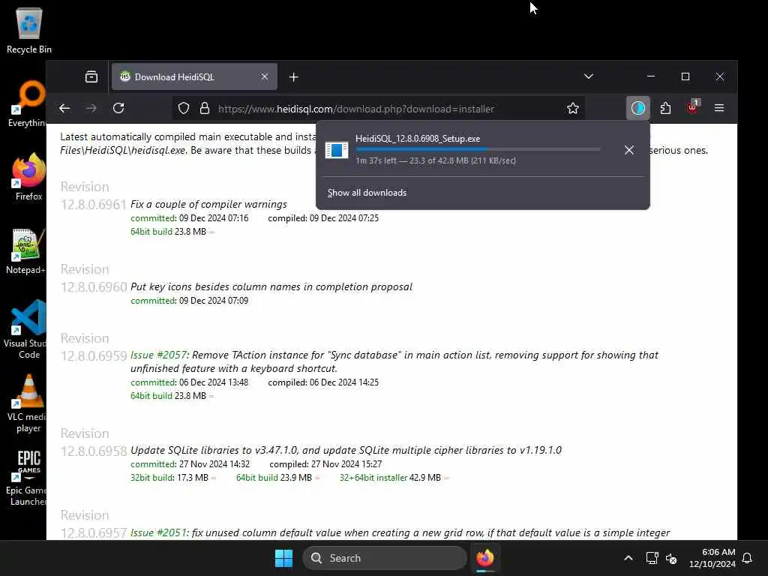768x576 pixels.
Task: Click the HeidiSQL_12.8.0.6908_Setup.exe file icon
Action: tap(337, 150)
